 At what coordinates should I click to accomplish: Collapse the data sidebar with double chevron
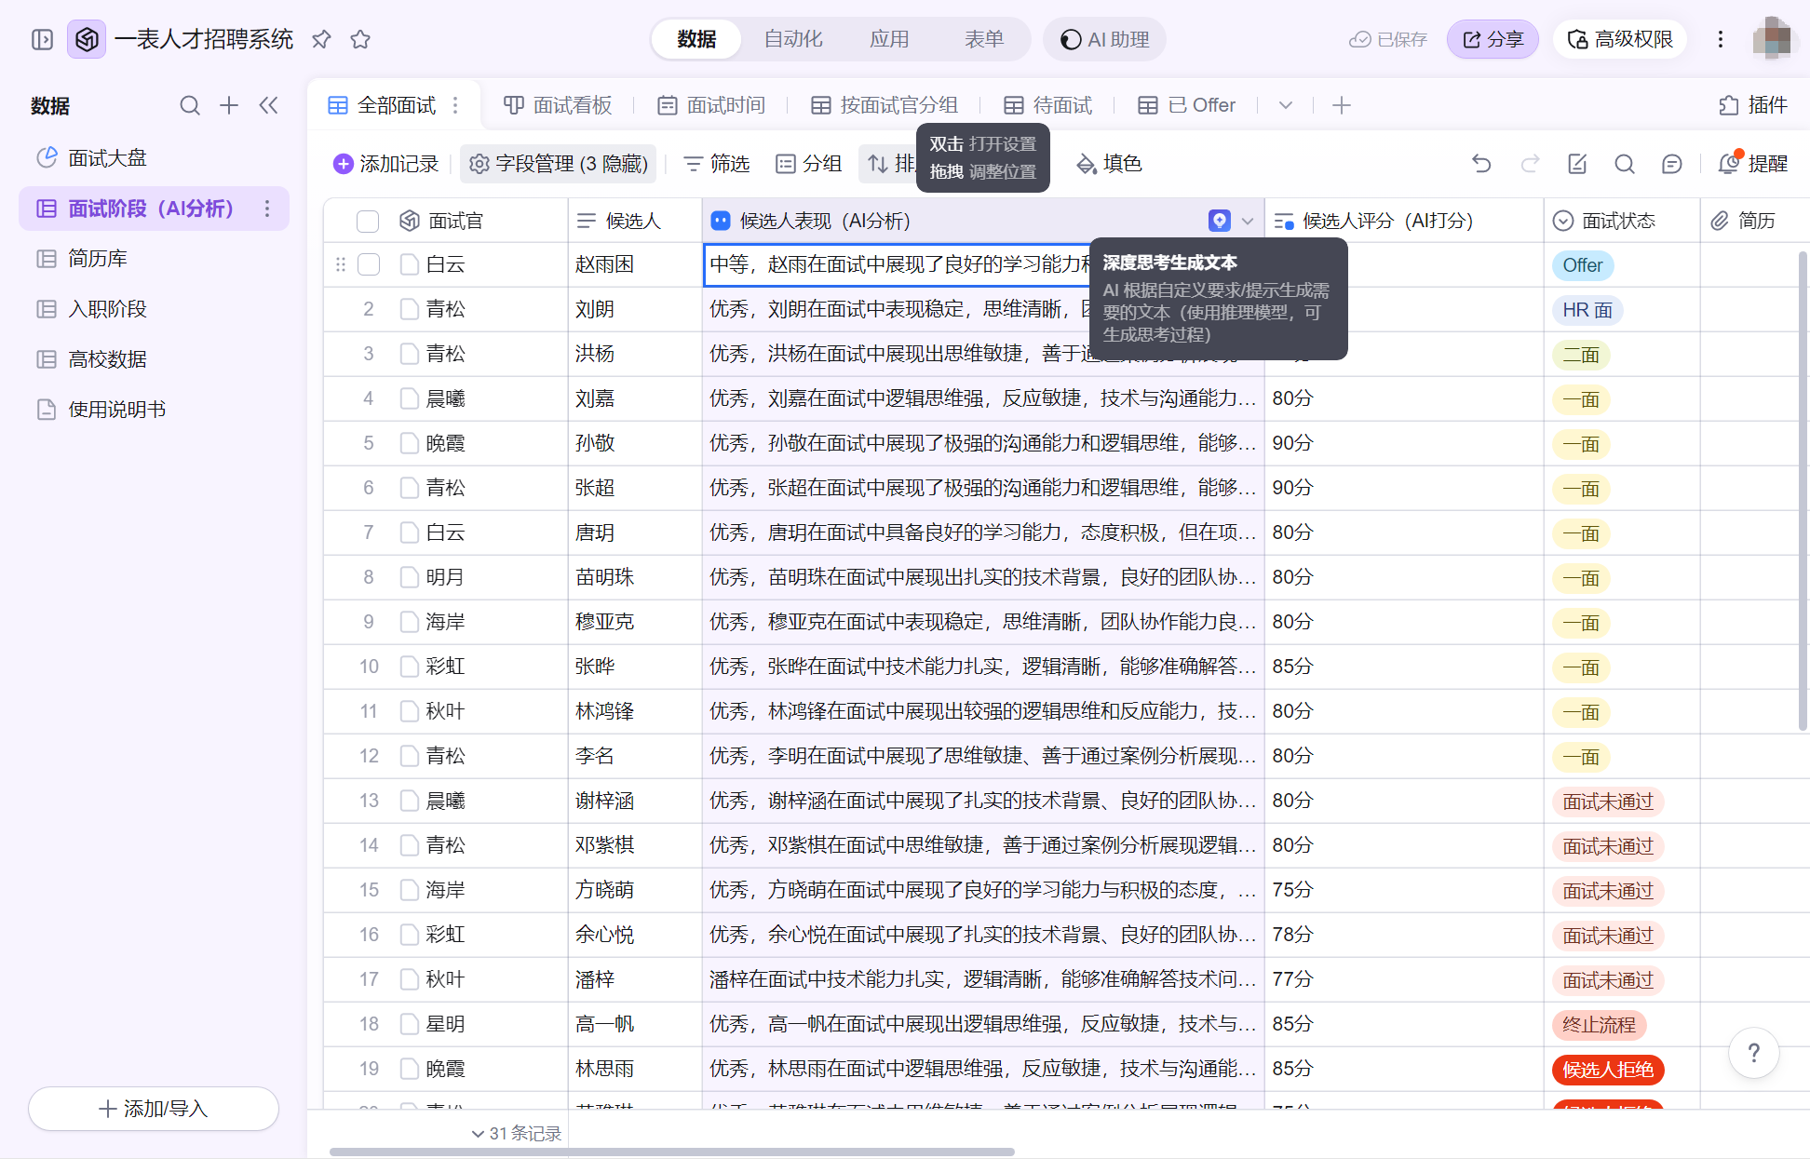pos(268,105)
